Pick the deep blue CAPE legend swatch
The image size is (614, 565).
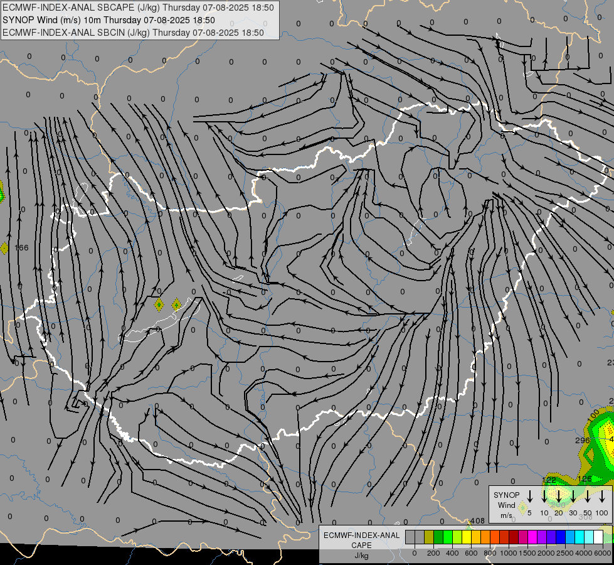point(561,537)
